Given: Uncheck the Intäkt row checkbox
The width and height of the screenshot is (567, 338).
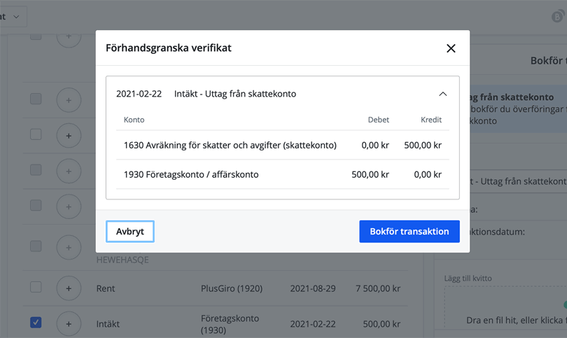Looking at the screenshot, I should pyautogui.click(x=36, y=323).
